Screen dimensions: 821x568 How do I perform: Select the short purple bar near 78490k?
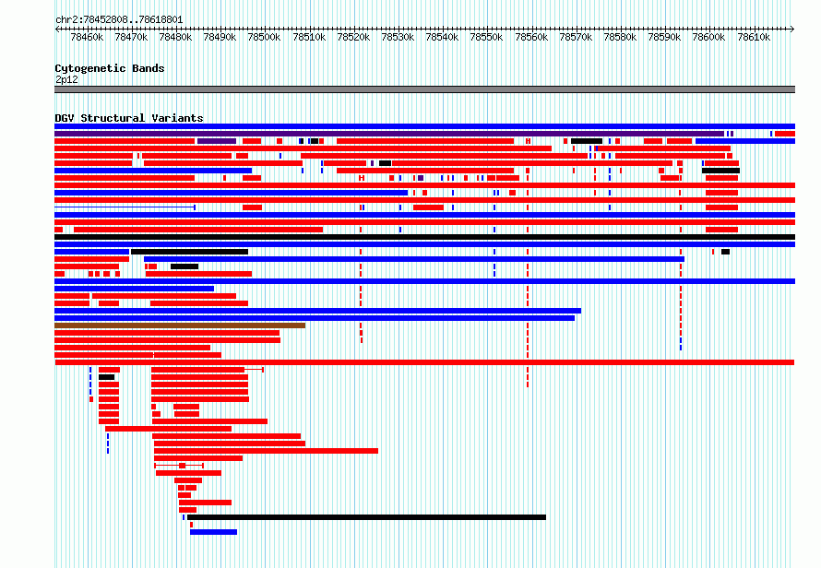pyautogui.click(x=217, y=141)
